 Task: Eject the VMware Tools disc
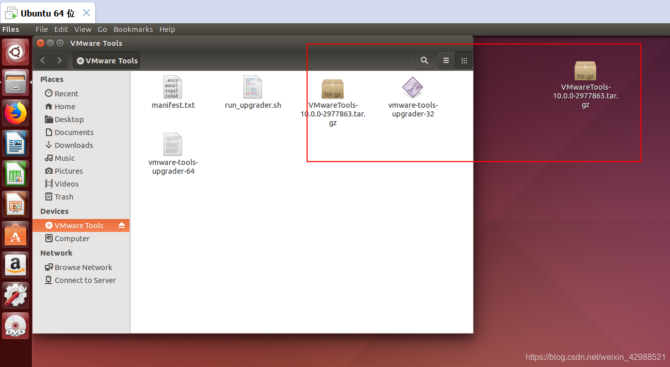[x=122, y=225]
